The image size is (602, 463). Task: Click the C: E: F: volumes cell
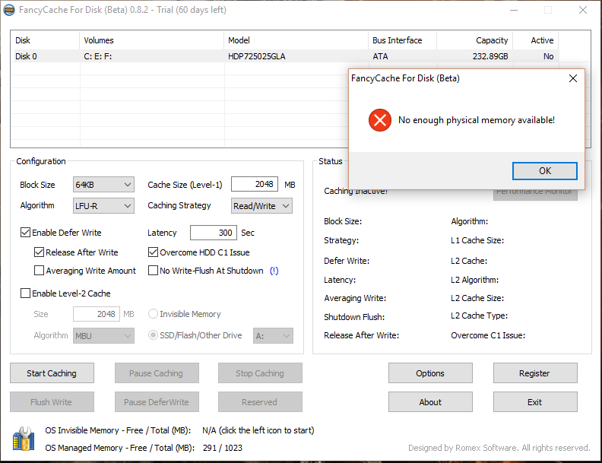[x=98, y=56]
